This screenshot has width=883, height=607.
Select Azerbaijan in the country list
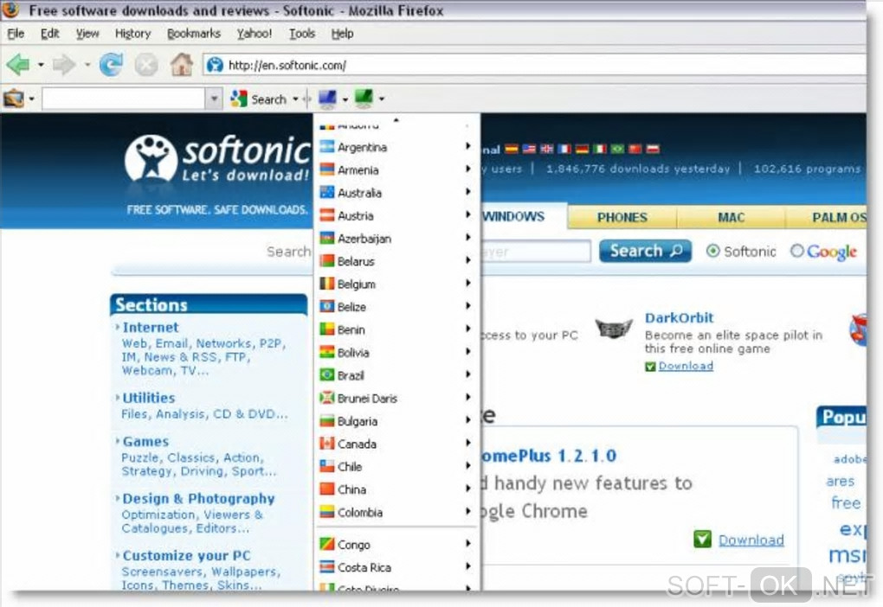(396, 238)
